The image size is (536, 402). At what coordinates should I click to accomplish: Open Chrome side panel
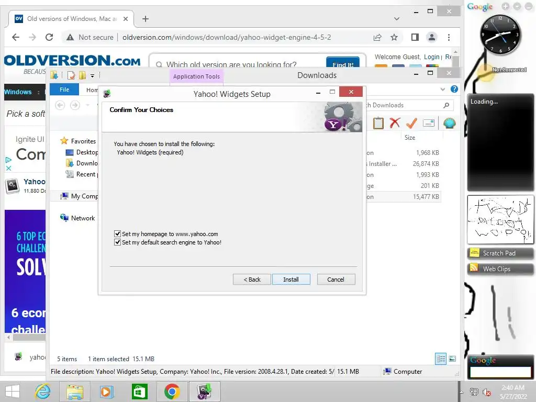coord(415,37)
